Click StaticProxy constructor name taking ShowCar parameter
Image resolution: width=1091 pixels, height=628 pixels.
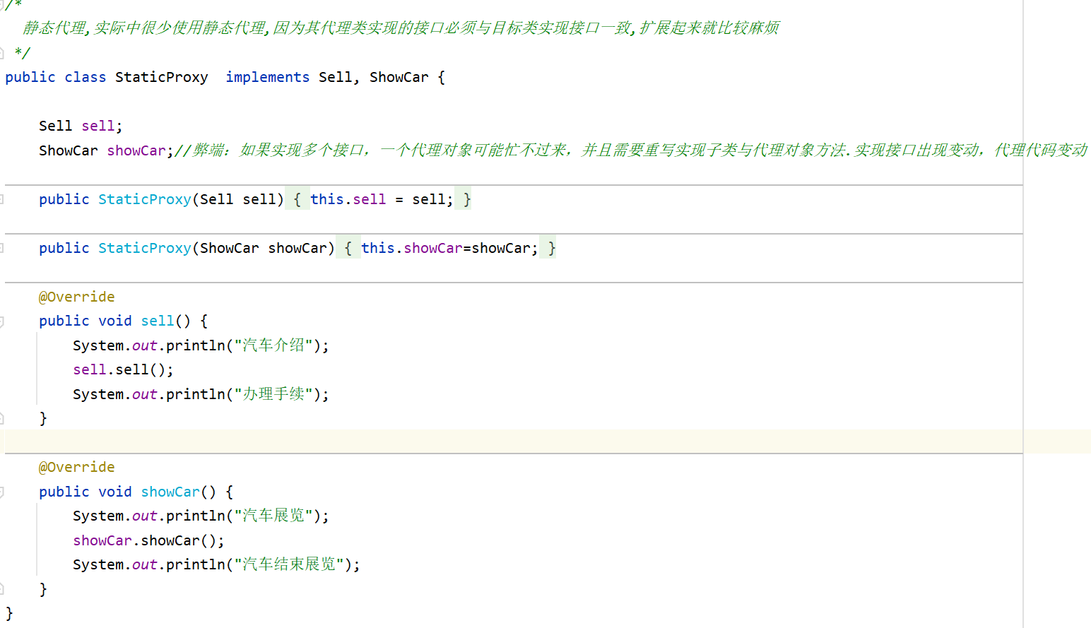(x=145, y=249)
